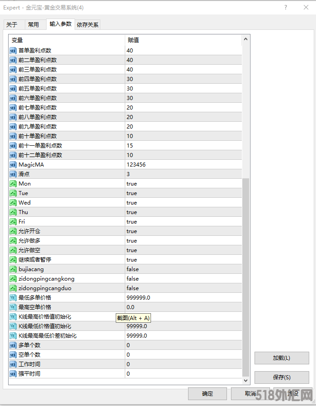Select the false value in bujiacang row
Viewport: 316px width, 406px height.
click(132, 269)
